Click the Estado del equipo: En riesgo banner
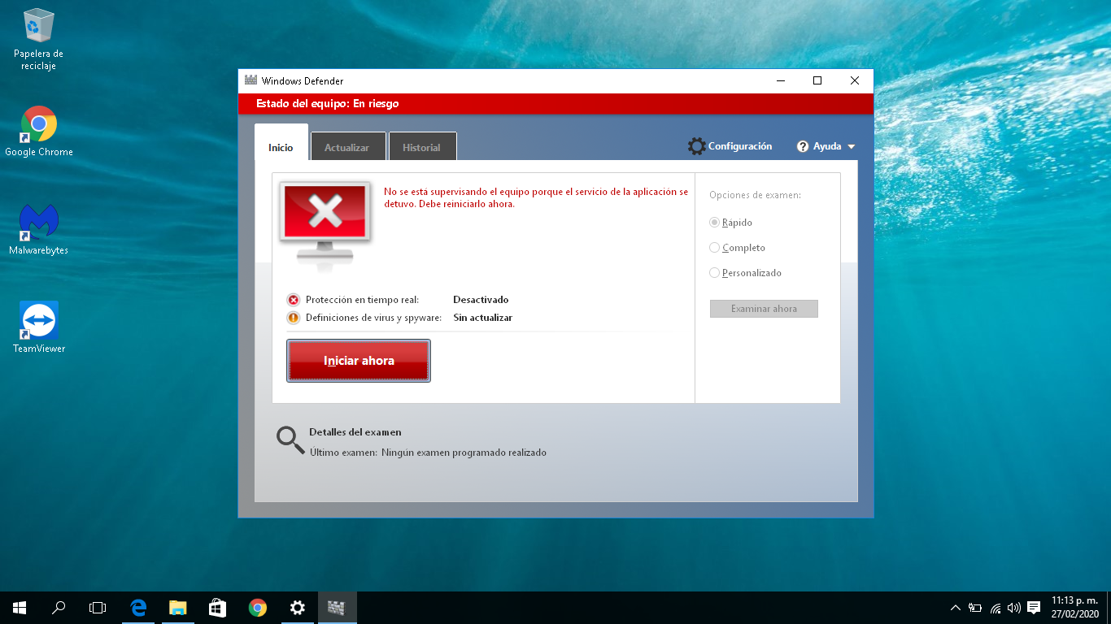1111x624 pixels. click(555, 104)
